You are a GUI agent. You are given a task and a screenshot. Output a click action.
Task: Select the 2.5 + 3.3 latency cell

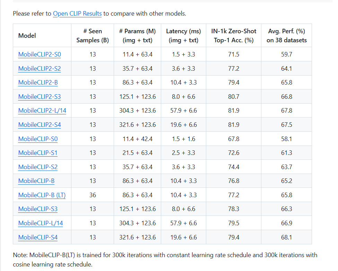[183, 153]
